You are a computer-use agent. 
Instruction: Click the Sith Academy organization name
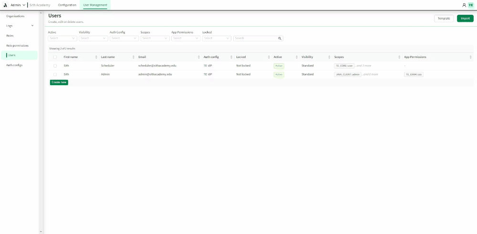(x=40, y=5)
